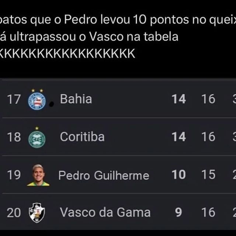Select the Pedro Guilherme name
The height and width of the screenshot is (236, 236).
[x=104, y=176]
